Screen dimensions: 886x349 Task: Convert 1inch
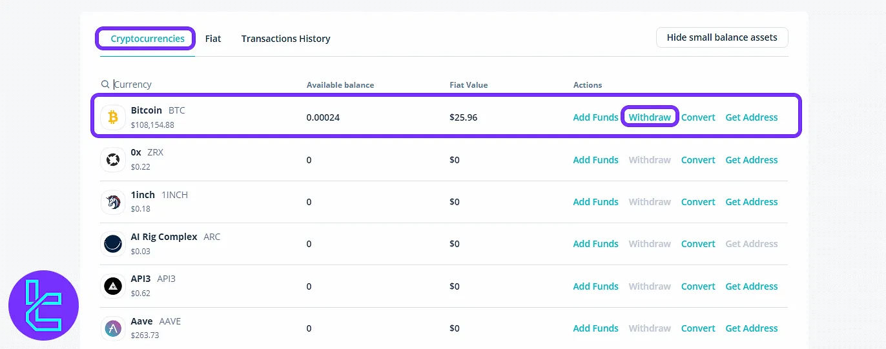(698, 202)
